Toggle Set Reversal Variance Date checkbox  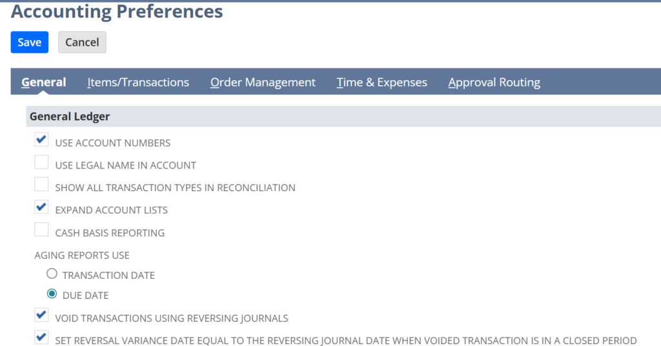click(x=41, y=337)
